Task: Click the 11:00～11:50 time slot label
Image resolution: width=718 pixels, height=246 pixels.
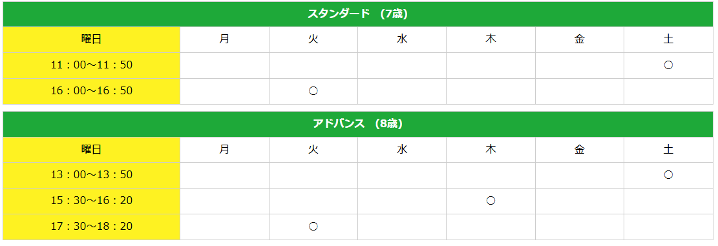Action: (92, 65)
